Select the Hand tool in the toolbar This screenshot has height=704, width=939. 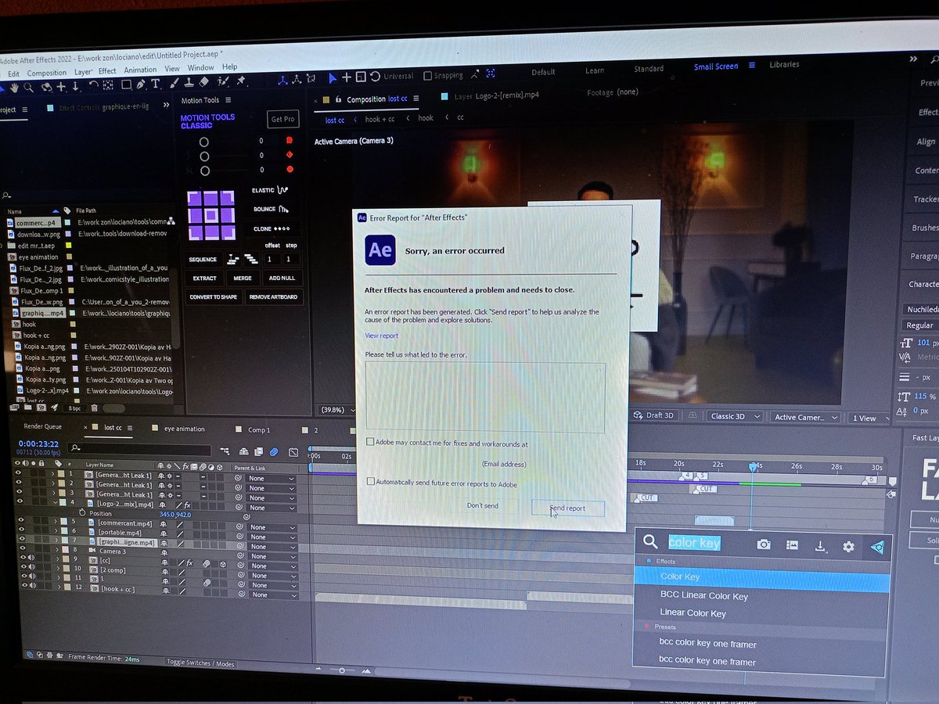14,88
